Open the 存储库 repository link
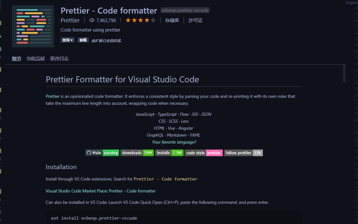This screenshot has width=358, height=224. [x=172, y=20]
